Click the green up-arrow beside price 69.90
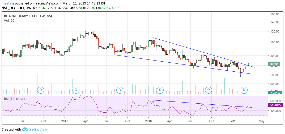The height and width of the screenshot is (134, 285). [44, 8]
